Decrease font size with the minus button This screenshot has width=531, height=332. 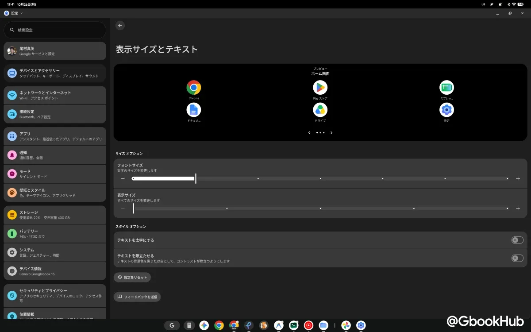123,178
